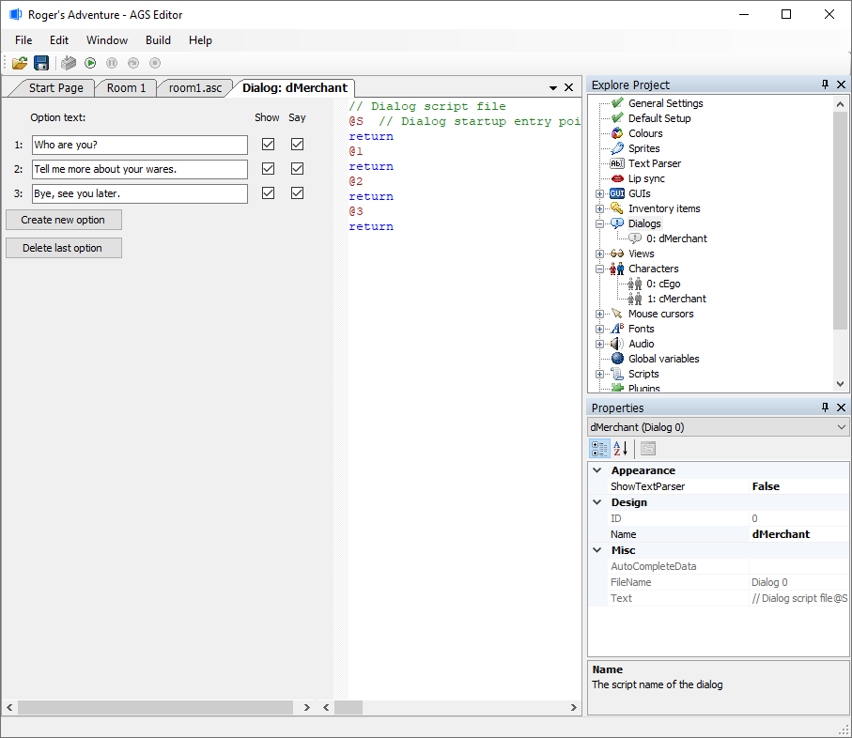Select the Colours palette item
Image resolution: width=852 pixels, height=738 pixels.
pos(645,133)
